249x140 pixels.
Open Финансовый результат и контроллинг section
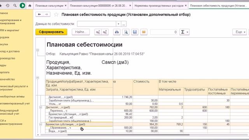14,88
